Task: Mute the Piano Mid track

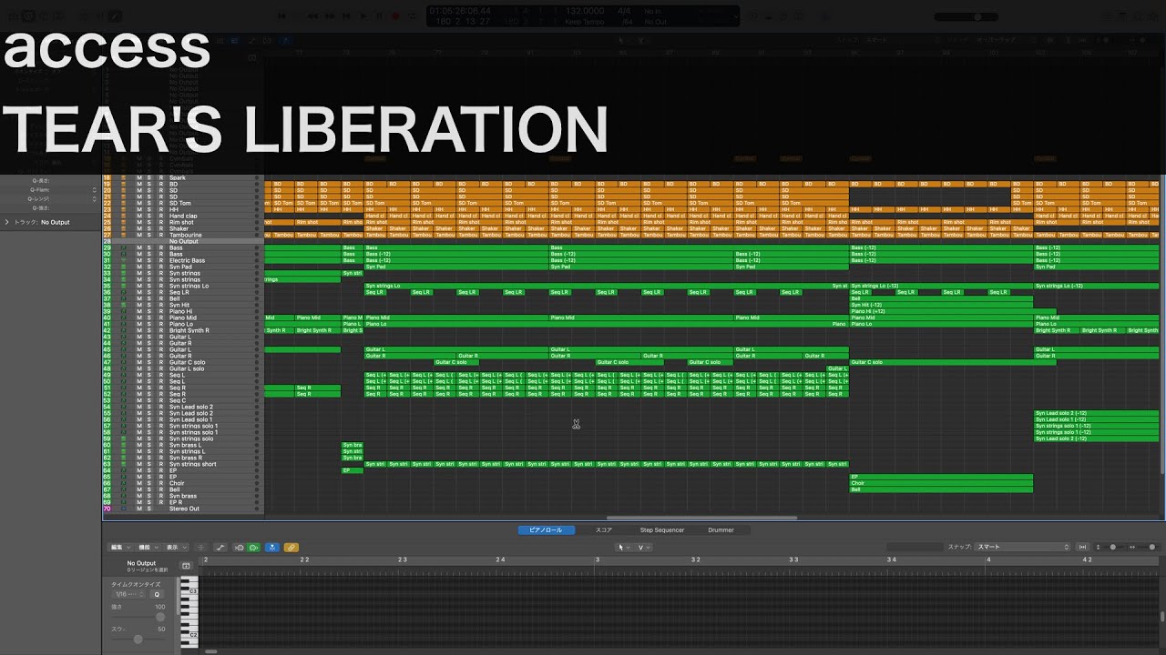Action: [x=139, y=317]
